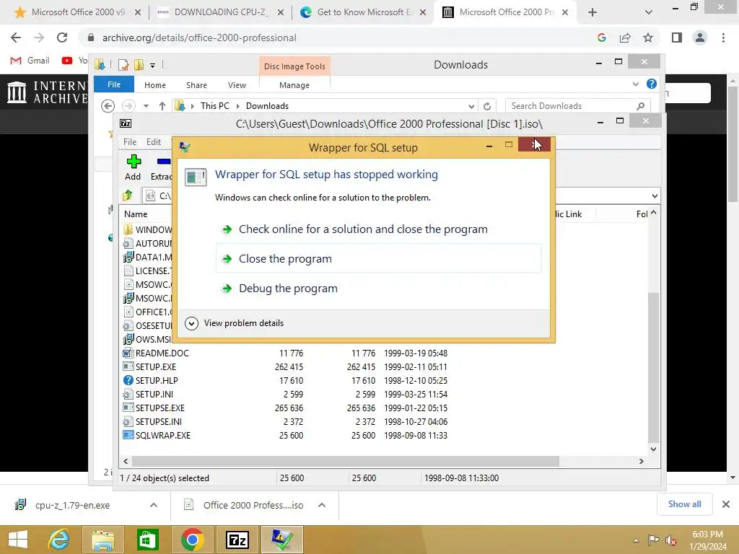Select SETUP.INI file row
The width and height of the screenshot is (739, 554).
(x=284, y=394)
